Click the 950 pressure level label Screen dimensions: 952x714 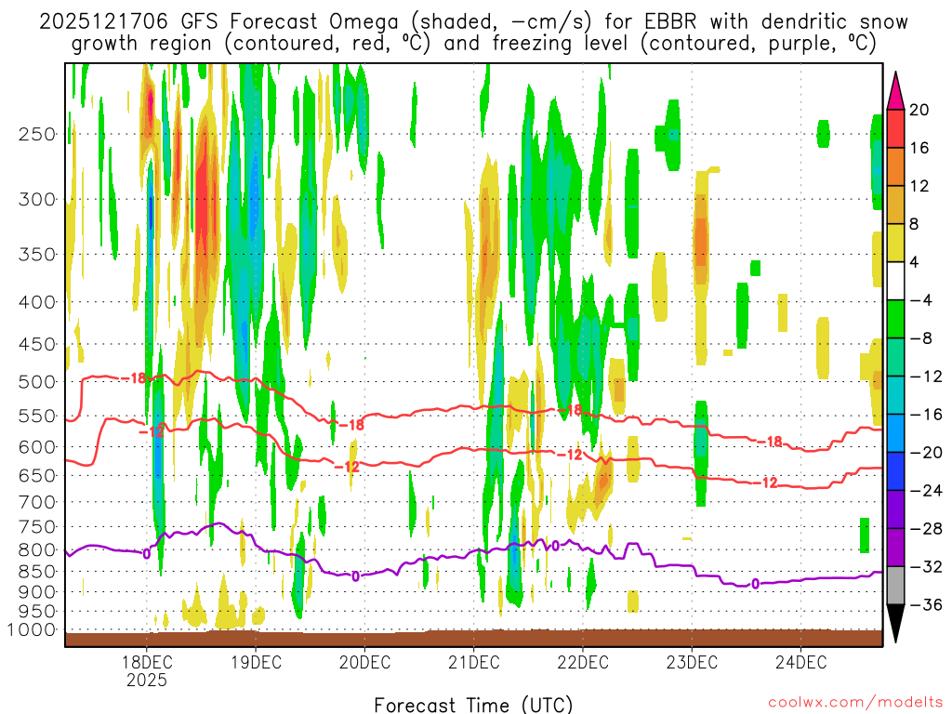click(37, 612)
